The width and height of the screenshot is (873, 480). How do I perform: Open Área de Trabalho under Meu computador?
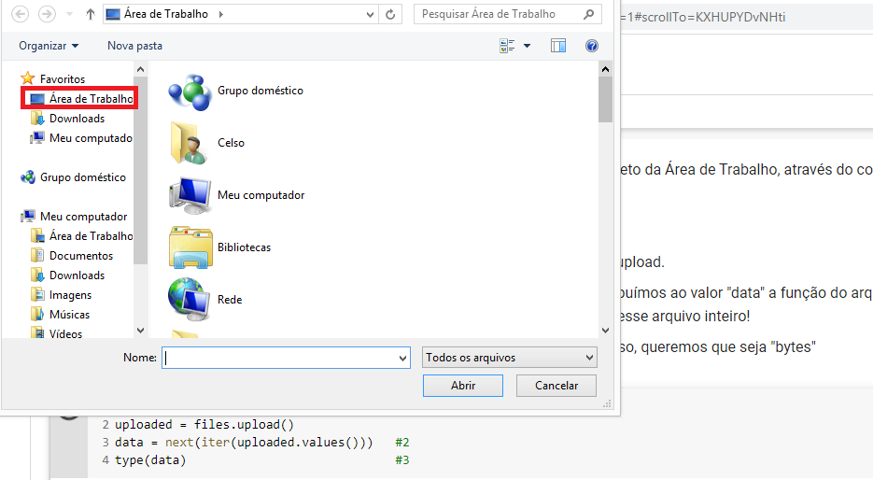pos(81,235)
